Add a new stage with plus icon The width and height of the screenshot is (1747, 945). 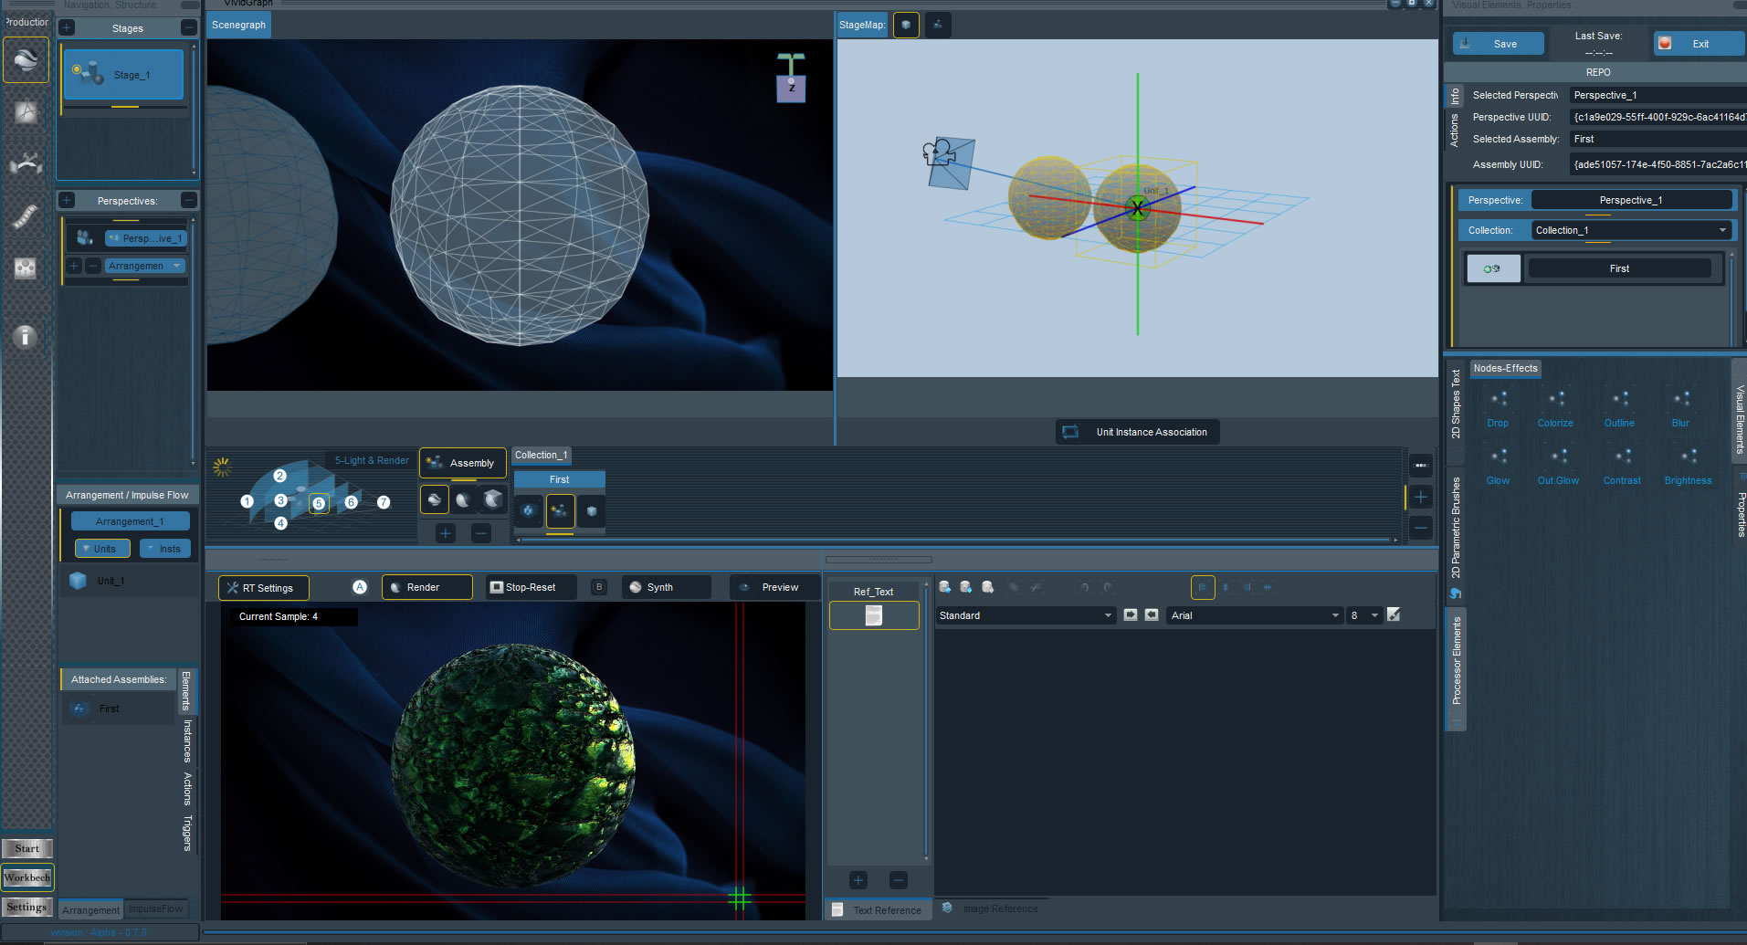click(67, 28)
